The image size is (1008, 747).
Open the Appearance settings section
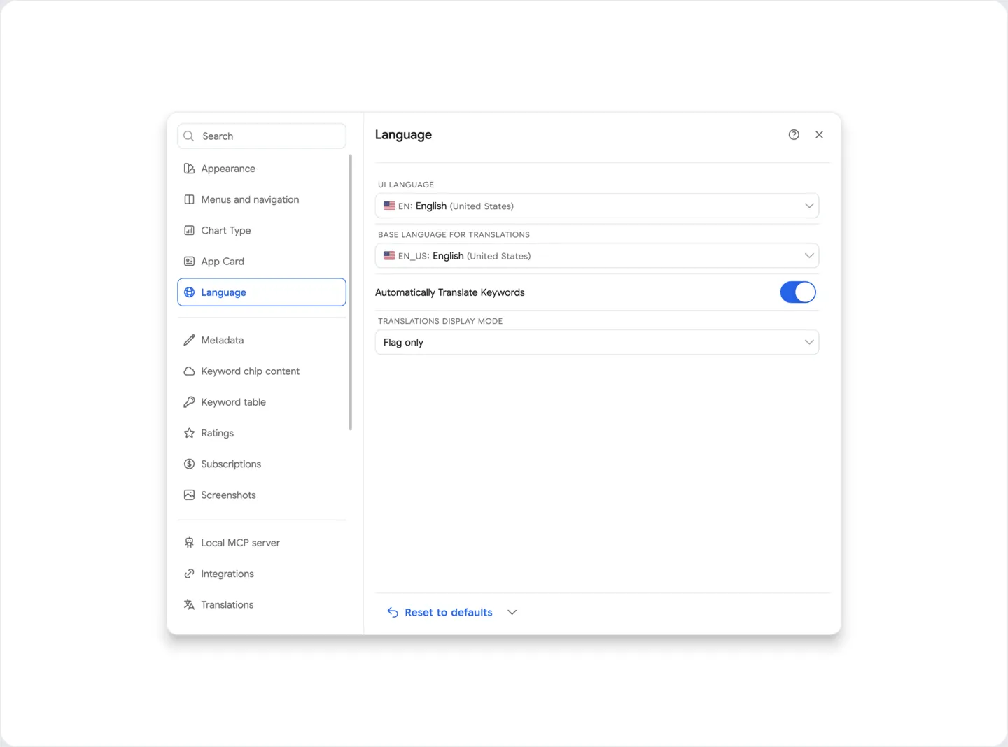click(262, 169)
